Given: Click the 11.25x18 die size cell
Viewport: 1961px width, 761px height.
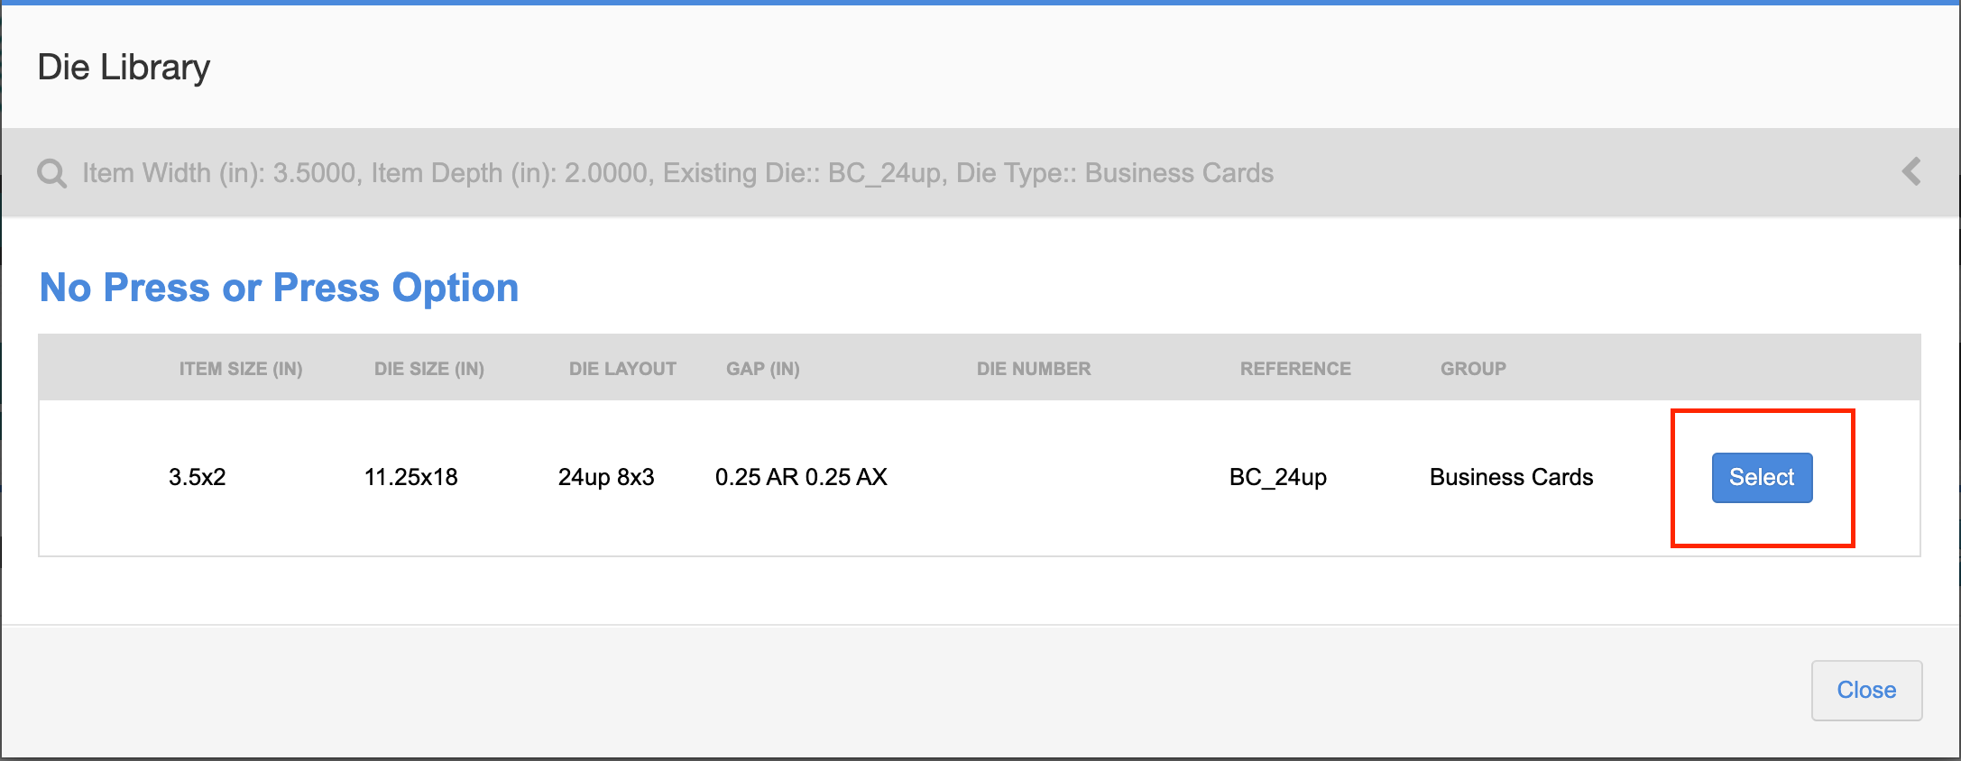Looking at the screenshot, I should coord(411,477).
